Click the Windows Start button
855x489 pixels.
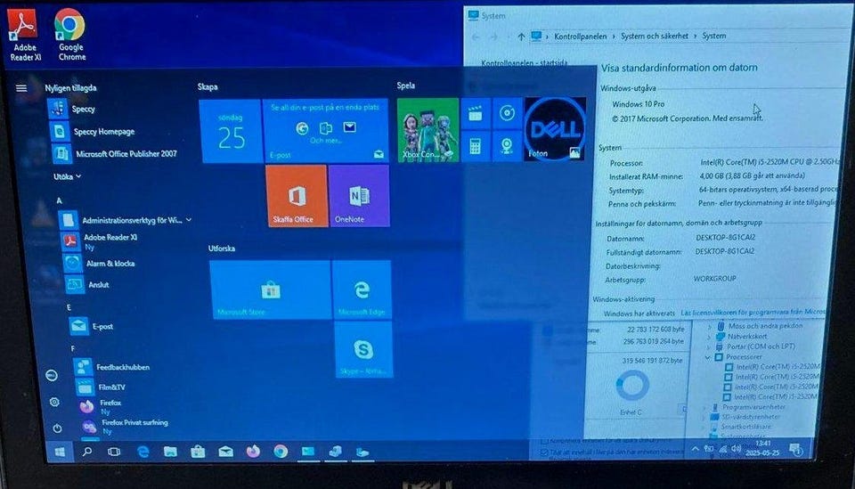pos(60,452)
